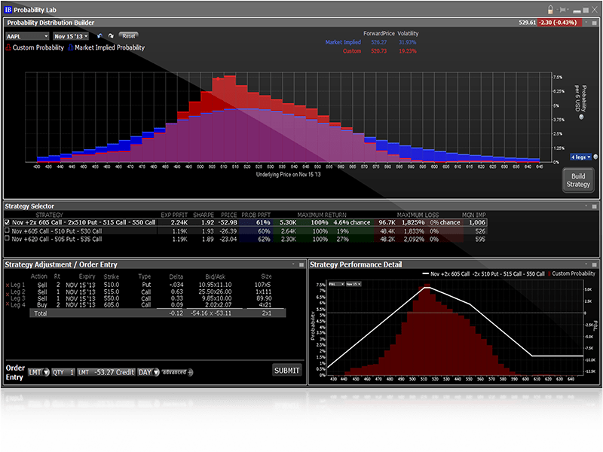Click the LMT -53.27 Credit price field

(x=106, y=372)
